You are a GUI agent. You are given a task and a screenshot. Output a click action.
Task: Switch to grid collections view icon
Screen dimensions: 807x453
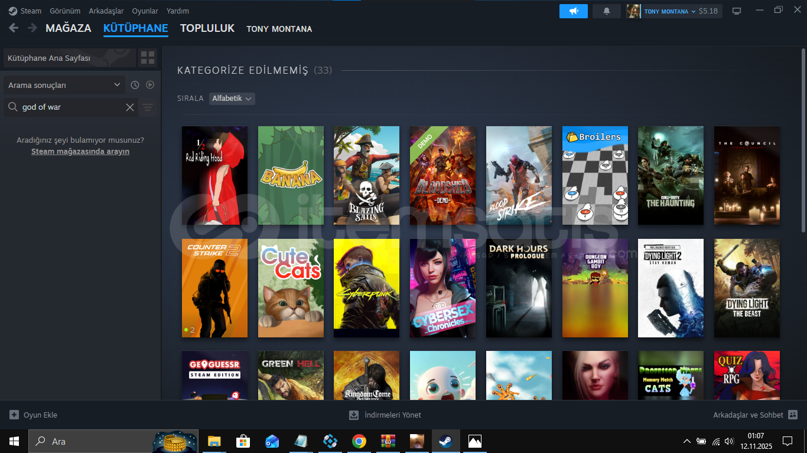tap(148, 58)
